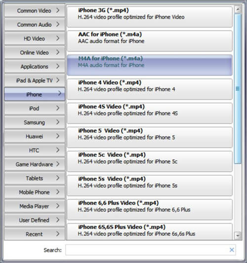Select the HD Video category
Viewport: 247px width, 263px height.
pos(35,38)
